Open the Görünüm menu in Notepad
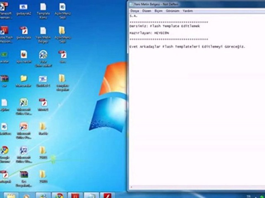The width and height of the screenshot is (265, 198). [x=172, y=11]
